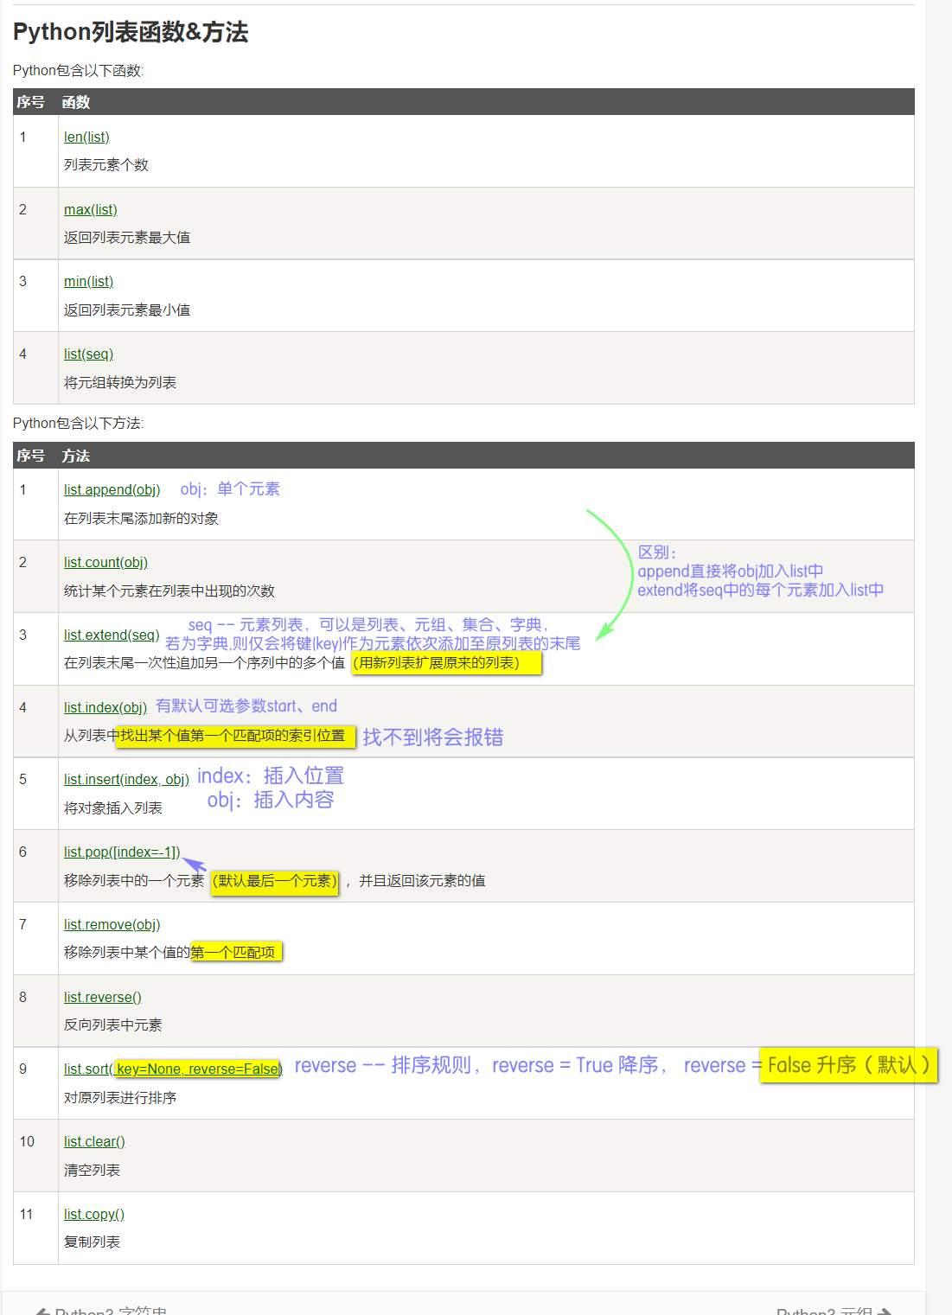Open the list.extend(seq) method link
952x1315 pixels.
(x=112, y=635)
